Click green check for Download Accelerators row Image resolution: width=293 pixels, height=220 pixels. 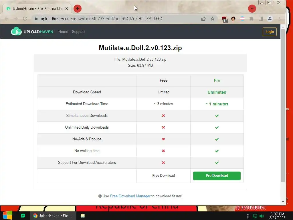click(x=217, y=163)
